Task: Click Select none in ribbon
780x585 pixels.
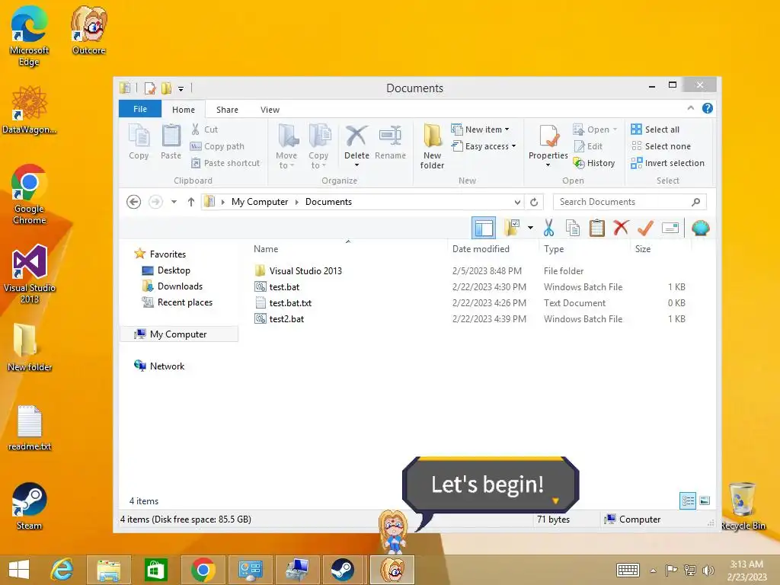Action: (x=661, y=146)
